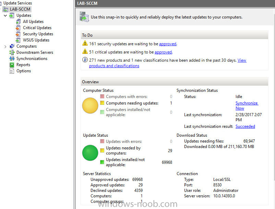This screenshot has width=275, height=209.
Task: Click the Updates node icon
Action: [x=12, y=15]
